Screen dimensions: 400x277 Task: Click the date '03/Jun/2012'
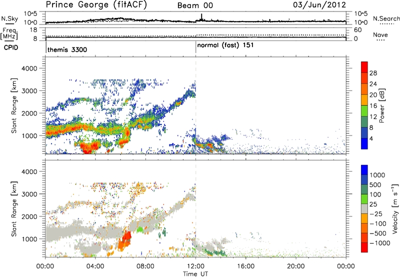tap(319, 5)
